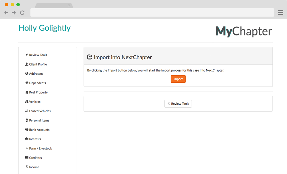Click the house icon for Real Property
Viewport: 287px width, 174px height.
(27, 92)
